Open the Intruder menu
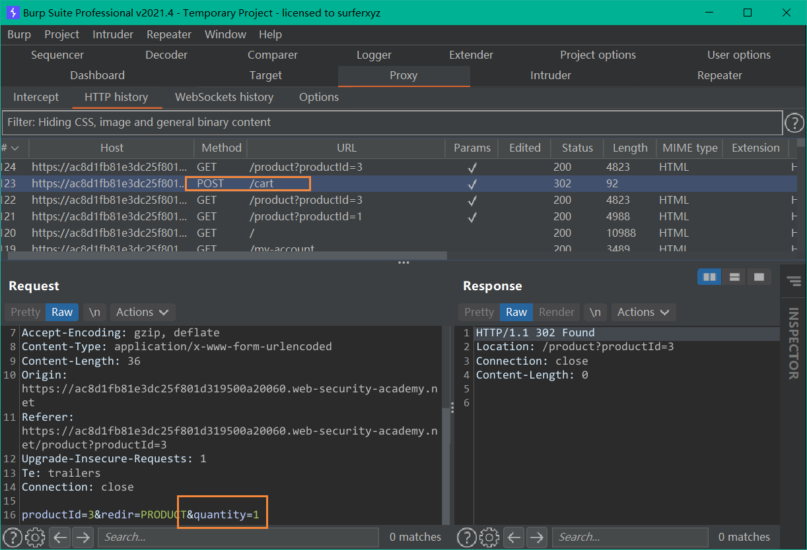The width and height of the screenshot is (807, 550). pyautogui.click(x=113, y=34)
